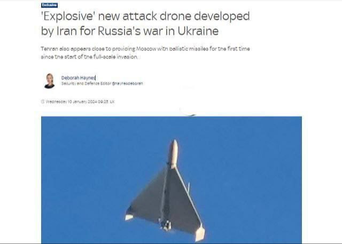The image size is (342, 244).
Task: Click the loading spinner arc above the photo
Action: (188, 112)
